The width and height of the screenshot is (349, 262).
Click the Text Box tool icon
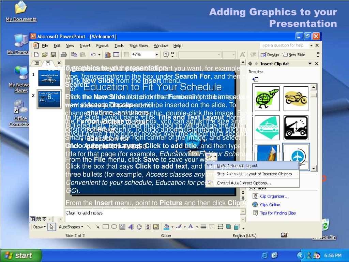[x=122, y=227]
